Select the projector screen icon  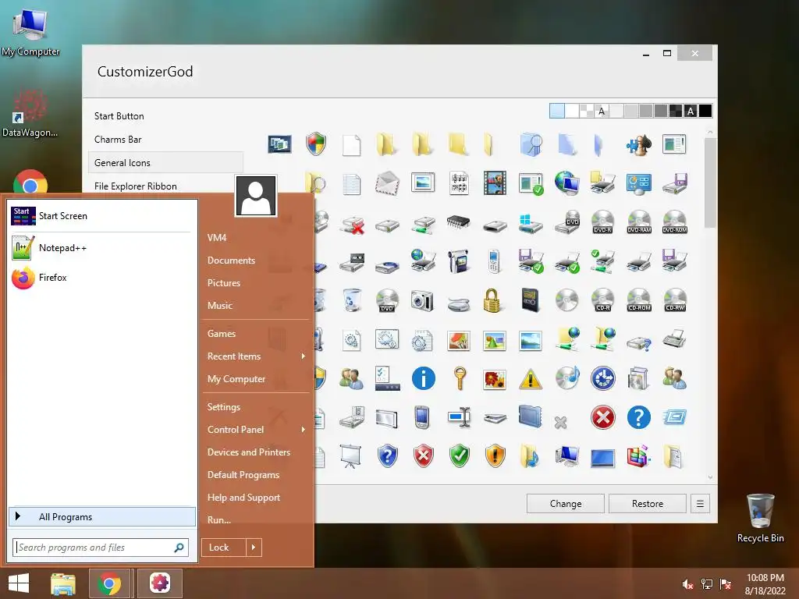coord(350,455)
